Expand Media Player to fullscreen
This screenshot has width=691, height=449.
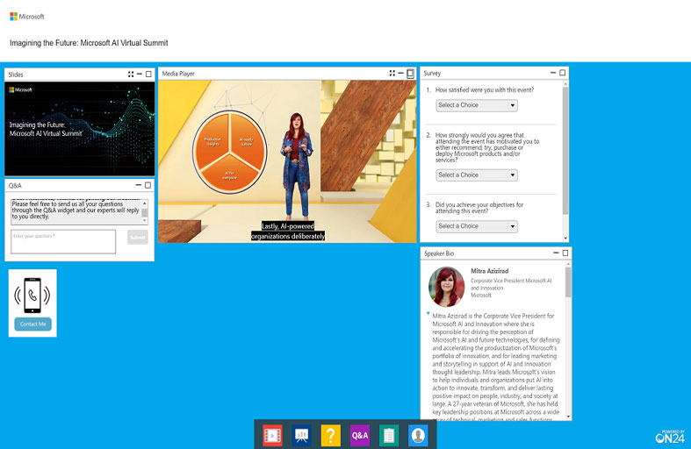point(392,74)
